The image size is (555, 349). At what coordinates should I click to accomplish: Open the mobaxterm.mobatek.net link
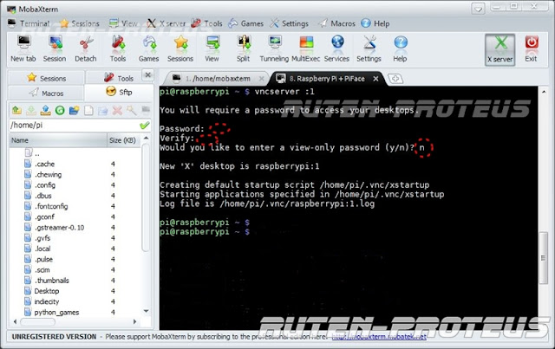379,337
